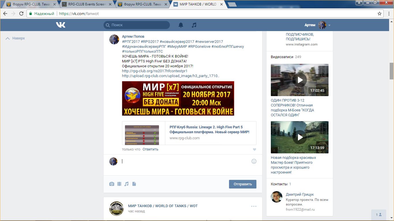Go back up with Наверх
Screen dimensions: 394x221
(15, 38)
